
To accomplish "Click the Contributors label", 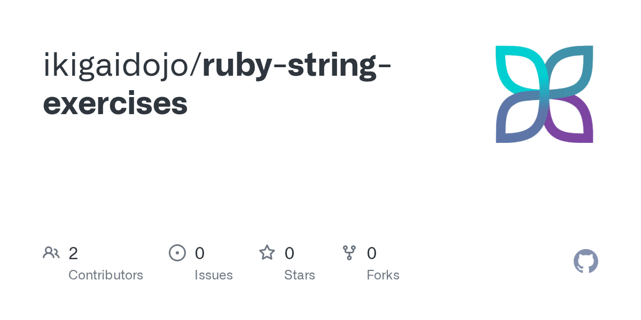I will pyautogui.click(x=106, y=275).
